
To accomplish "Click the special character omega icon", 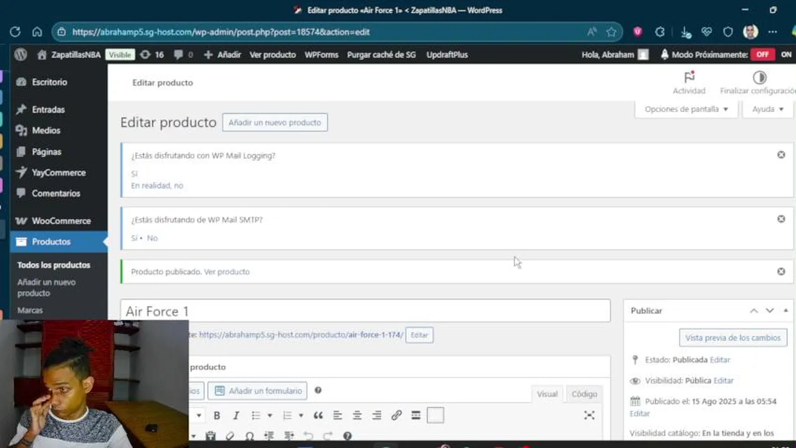I will 250,436.
